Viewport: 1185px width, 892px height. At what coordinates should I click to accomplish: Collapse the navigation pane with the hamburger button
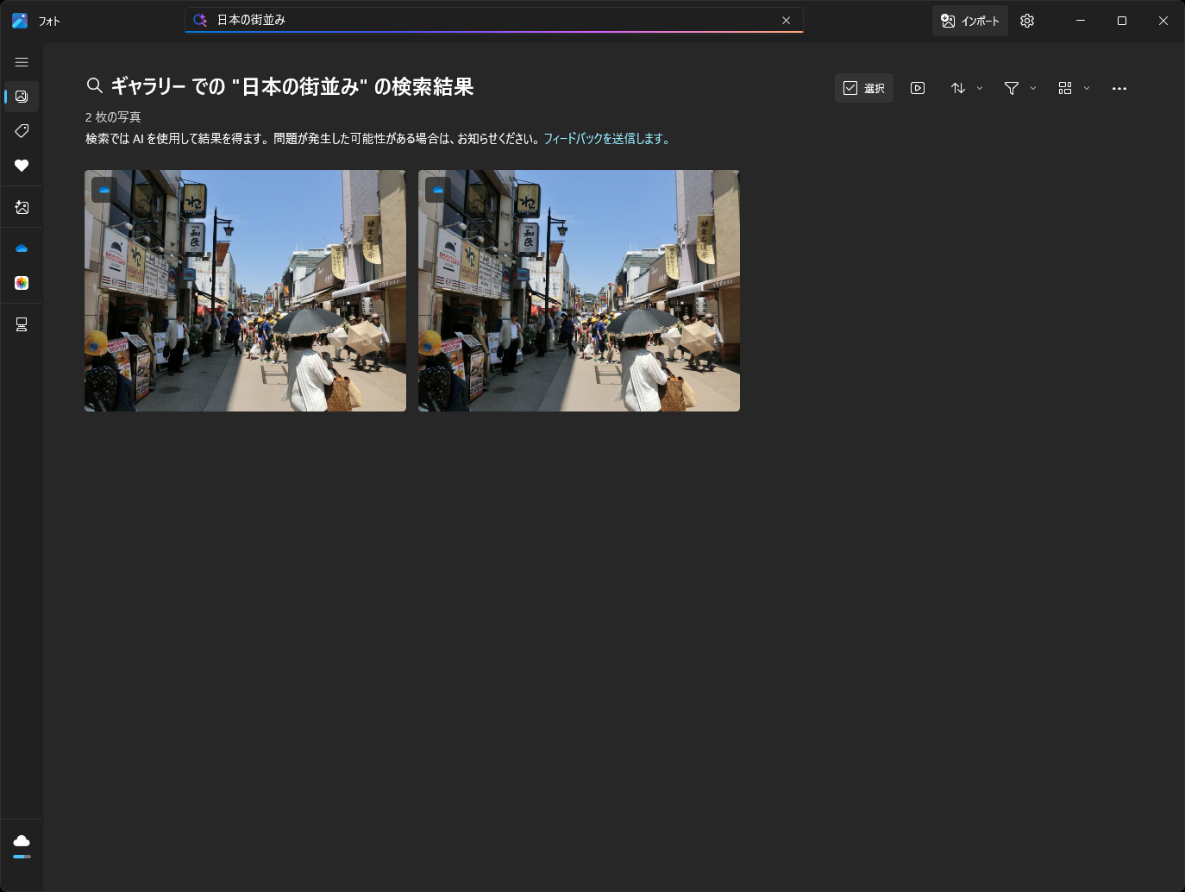pyautogui.click(x=22, y=62)
